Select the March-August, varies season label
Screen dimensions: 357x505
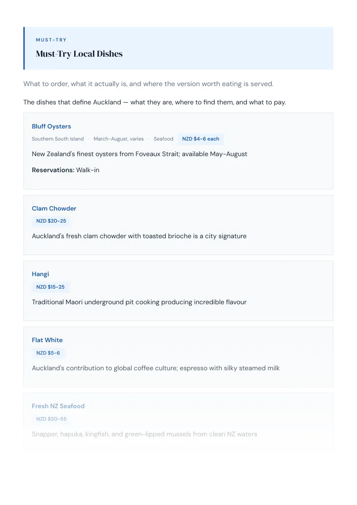(x=119, y=139)
